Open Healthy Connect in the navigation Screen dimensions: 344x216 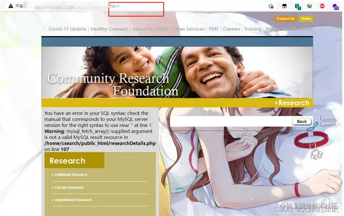[x=109, y=29]
